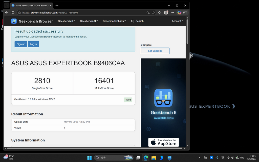Screen dimensions: 259x162
Task: Open File Explorer from the taskbar
Action: (x=154, y=158)
